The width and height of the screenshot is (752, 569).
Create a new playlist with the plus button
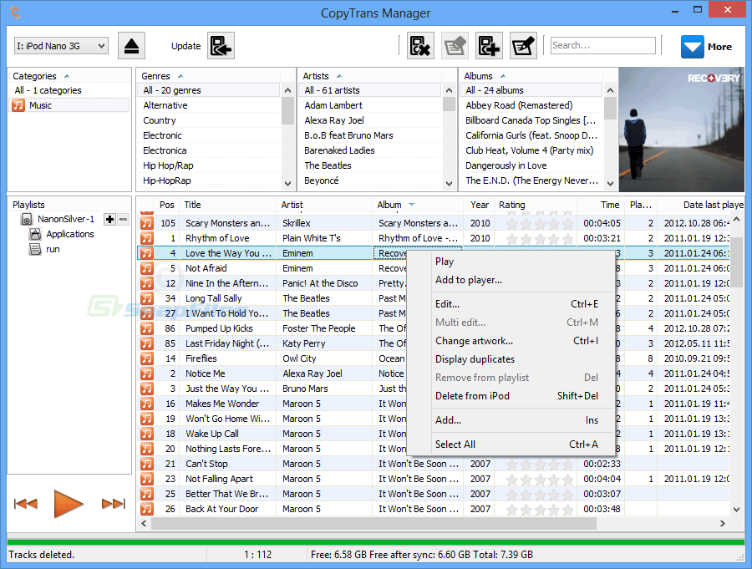tap(109, 220)
